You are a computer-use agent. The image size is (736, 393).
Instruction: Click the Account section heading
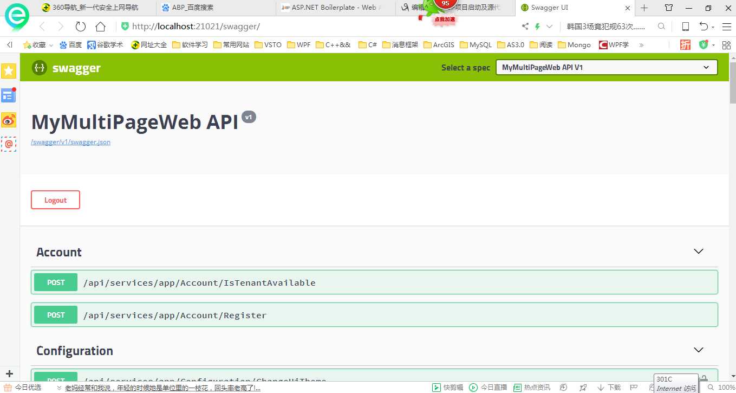(x=59, y=252)
